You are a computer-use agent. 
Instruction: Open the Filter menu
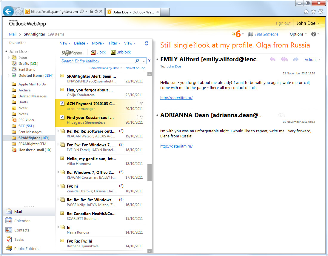pyautogui.click(x=114, y=43)
